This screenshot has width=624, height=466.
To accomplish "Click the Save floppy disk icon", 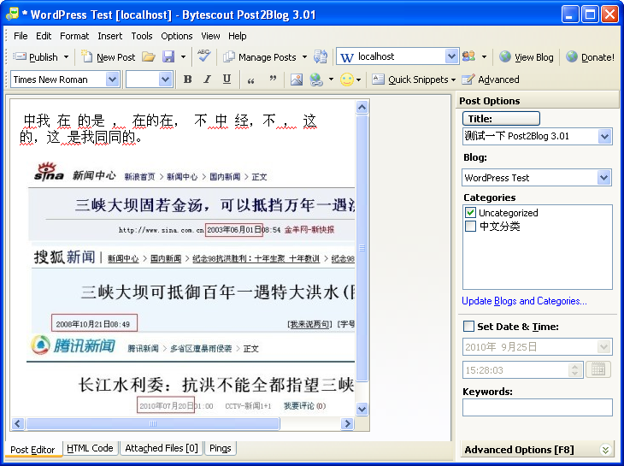I will pos(168,57).
